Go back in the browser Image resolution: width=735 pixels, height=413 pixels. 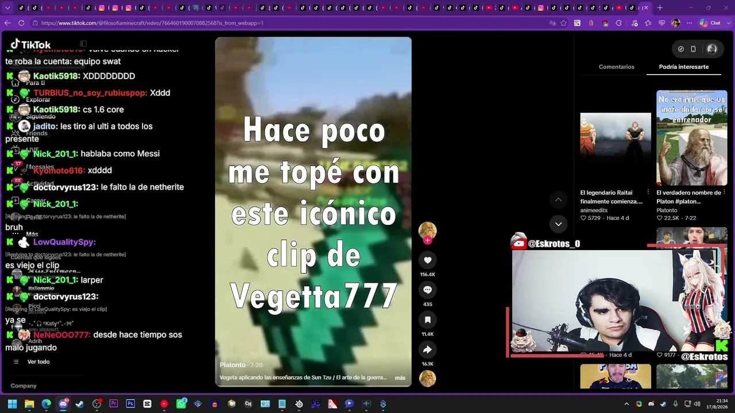[7, 23]
